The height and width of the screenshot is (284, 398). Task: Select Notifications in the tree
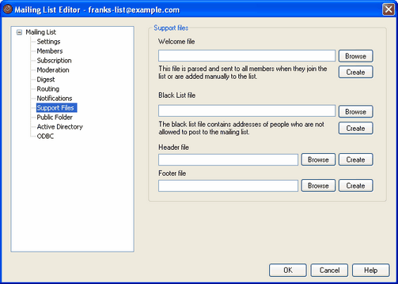tap(55, 99)
